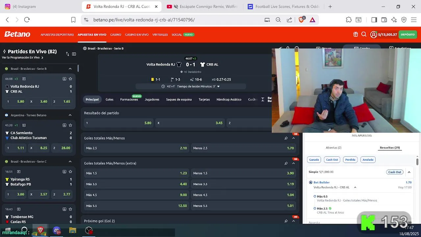The width and height of the screenshot is (421, 237).
Task: Open the Brave VPN shield icon
Action: (x=404, y=20)
